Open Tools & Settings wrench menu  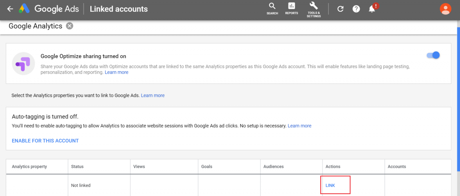click(314, 10)
